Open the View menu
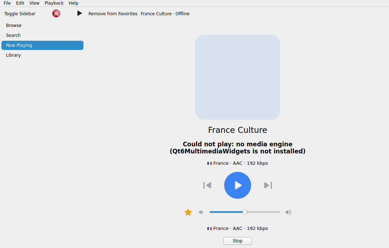Image resolution: width=389 pixels, height=248 pixels. click(x=34, y=3)
